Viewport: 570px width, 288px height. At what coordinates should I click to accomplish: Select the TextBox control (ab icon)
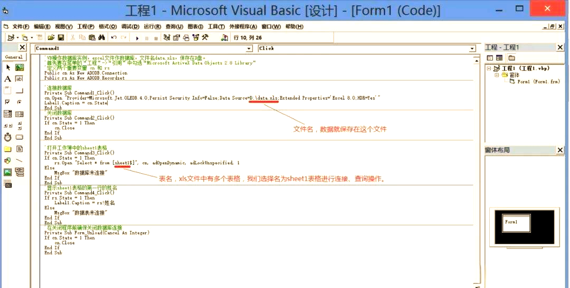(20, 79)
